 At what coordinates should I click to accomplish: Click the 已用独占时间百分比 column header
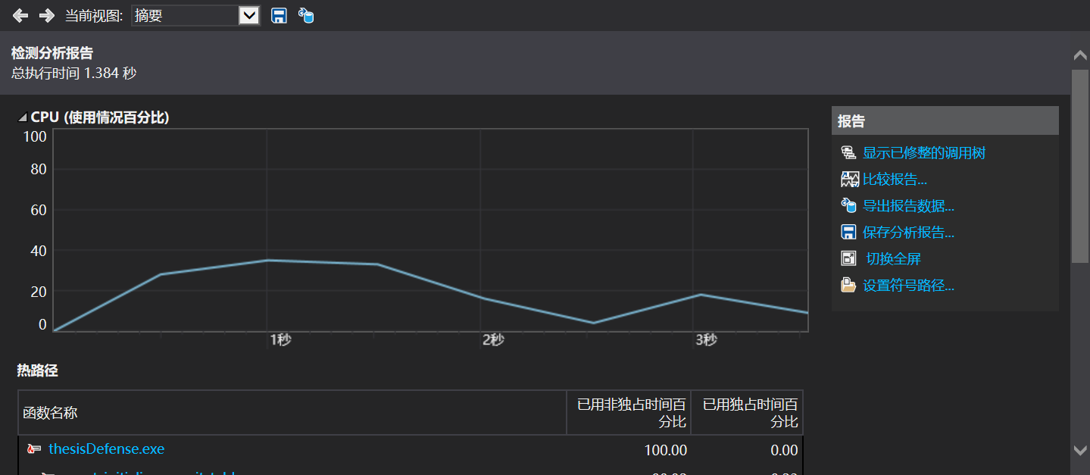pyautogui.click(x=747, y=413)
